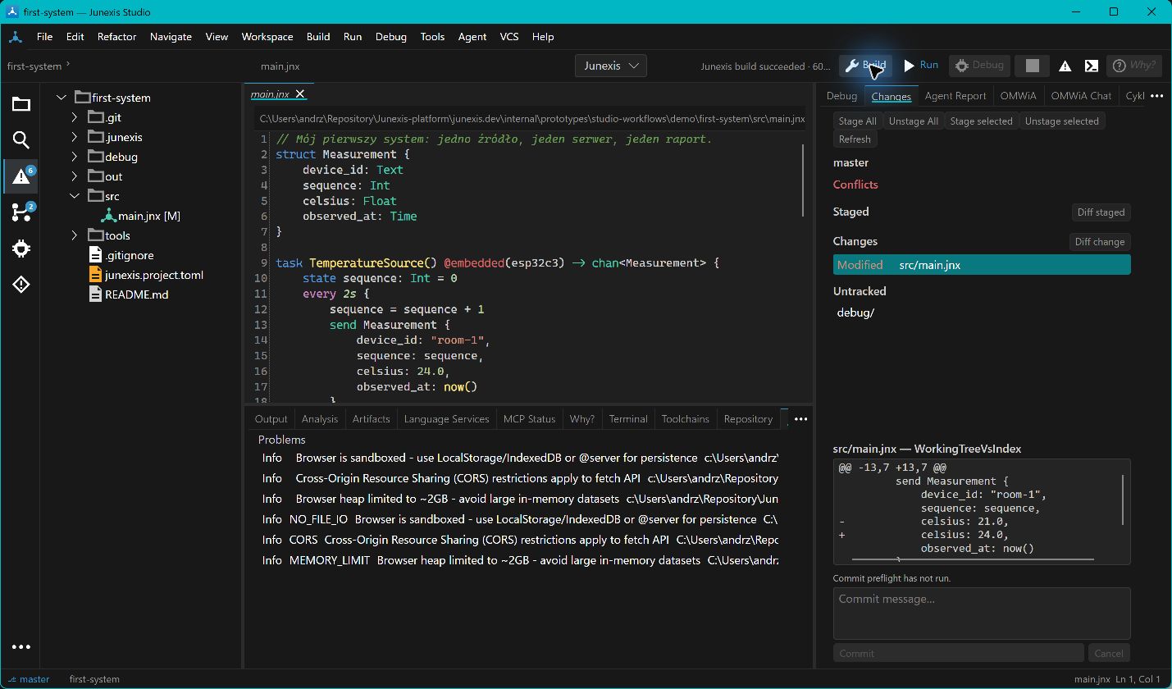Open the Explorer folder icon in the activity bar

(x=21, y=103)
